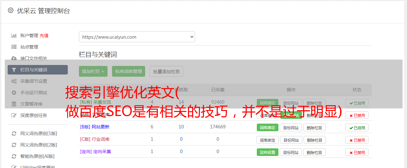Click the 已采集 value 174669

218,127
